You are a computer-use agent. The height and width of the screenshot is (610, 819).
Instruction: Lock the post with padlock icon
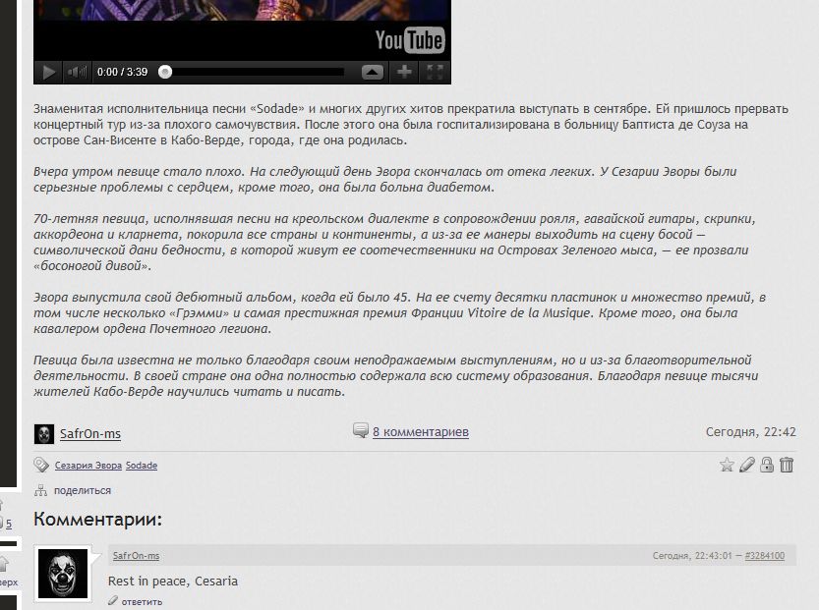pos(767,465)
